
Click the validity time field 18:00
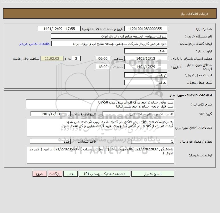[x=103, y=67]
